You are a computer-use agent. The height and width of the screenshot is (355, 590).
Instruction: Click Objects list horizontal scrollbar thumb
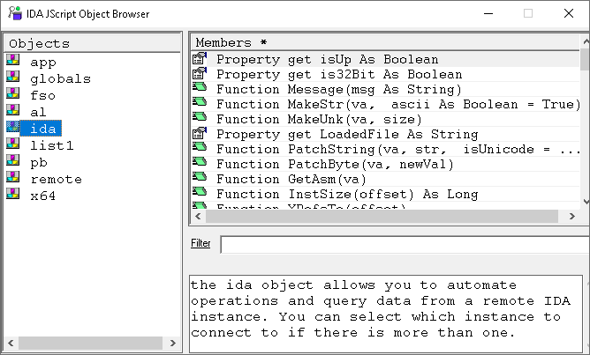pos(90,343)
